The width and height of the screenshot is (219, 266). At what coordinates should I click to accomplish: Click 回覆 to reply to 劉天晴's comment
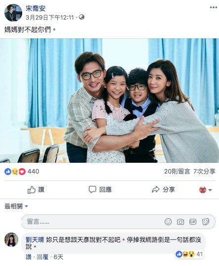[x=42, y=257]
